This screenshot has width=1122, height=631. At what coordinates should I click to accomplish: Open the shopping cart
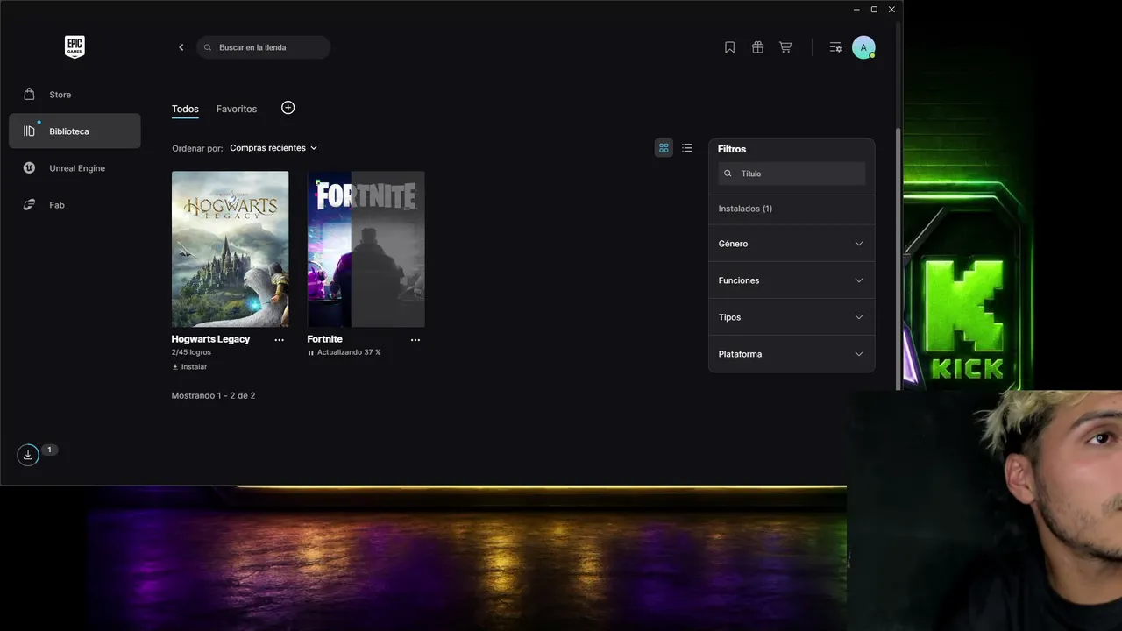point(785,47)
